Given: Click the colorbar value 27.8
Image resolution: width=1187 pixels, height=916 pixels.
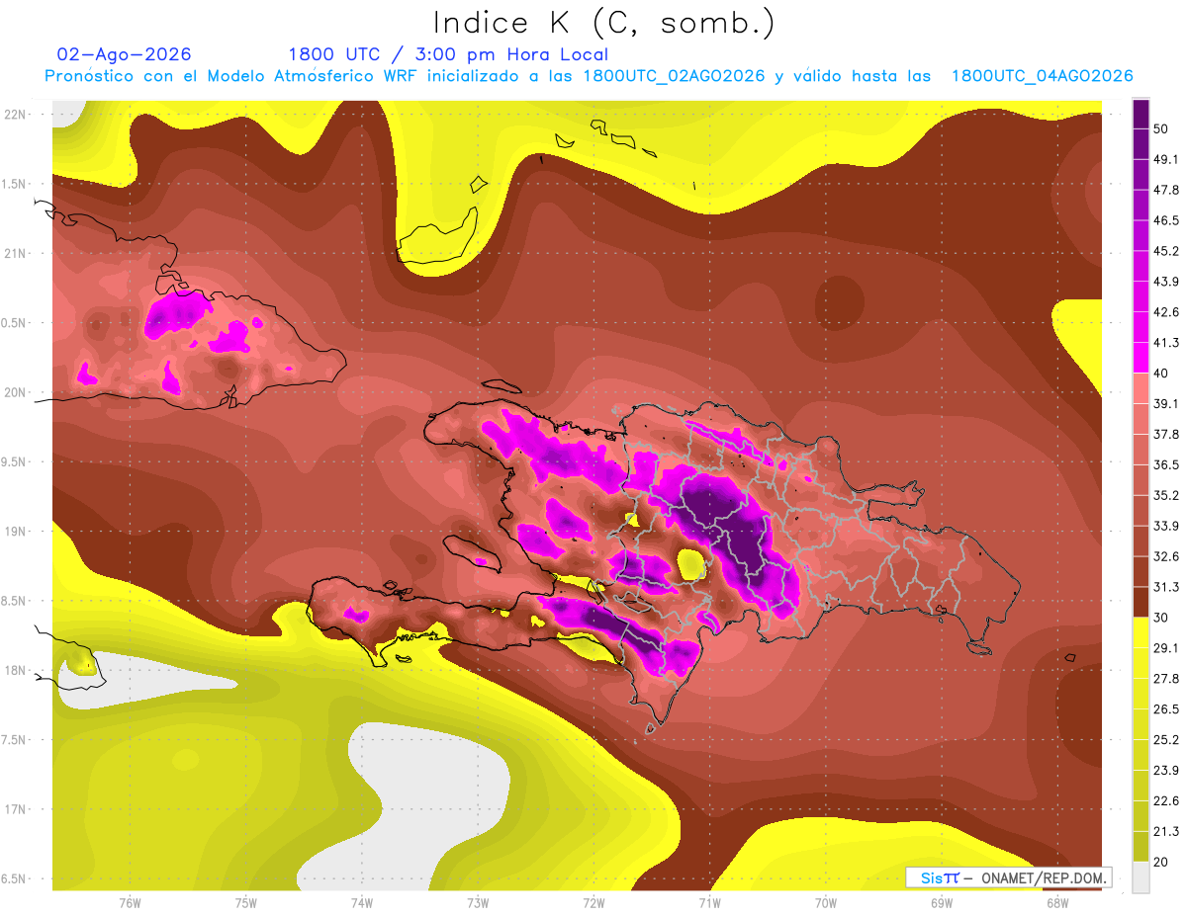Looking at the screenshot, I should click(x=1165, y=679).
